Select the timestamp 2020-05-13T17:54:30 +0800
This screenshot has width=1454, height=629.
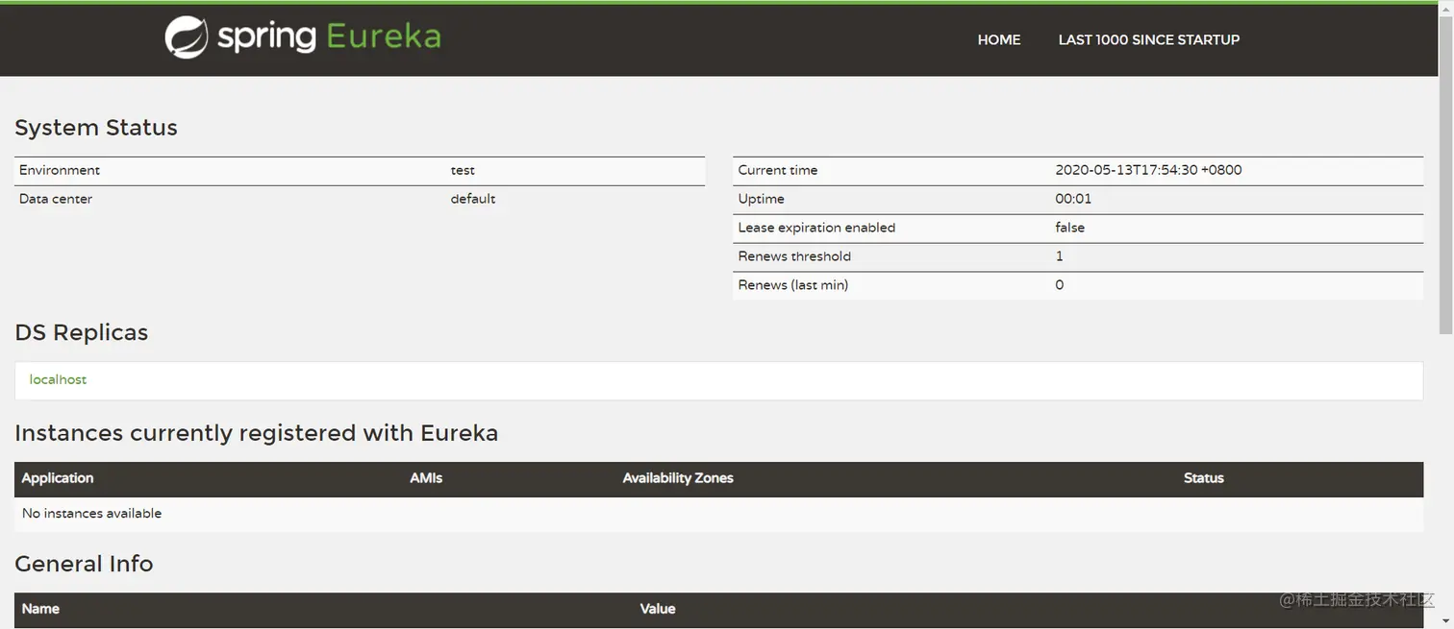pyautogui.click(x=1148, y=170)
